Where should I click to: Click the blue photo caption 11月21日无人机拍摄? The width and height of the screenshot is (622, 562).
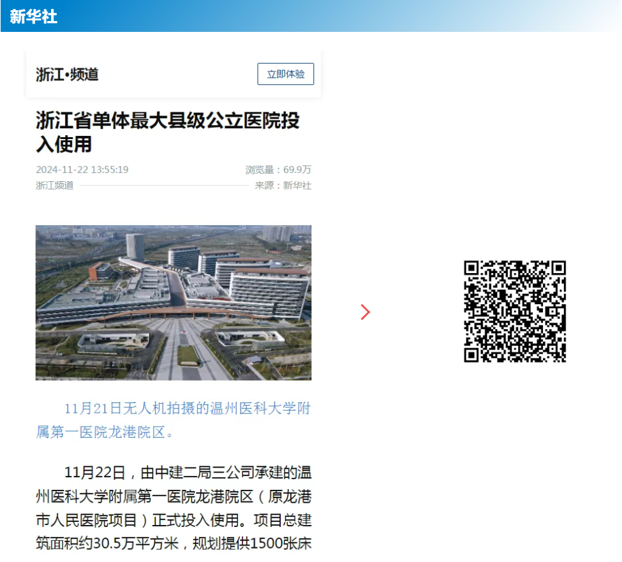(x=174, y=420)
